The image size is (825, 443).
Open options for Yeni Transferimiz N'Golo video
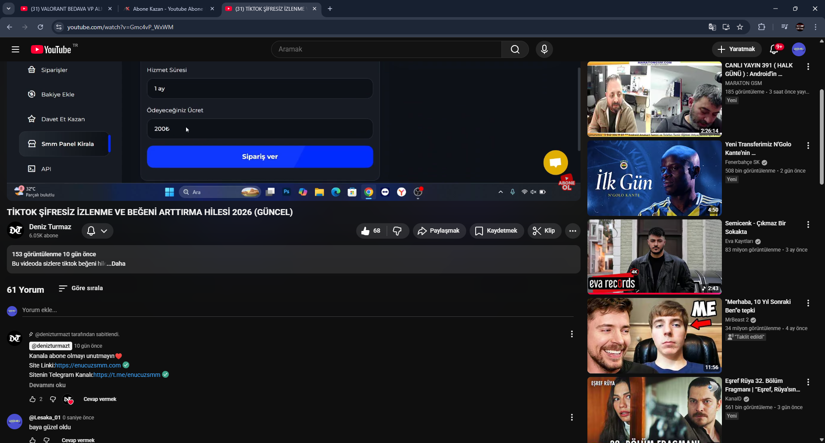(808, 146)
